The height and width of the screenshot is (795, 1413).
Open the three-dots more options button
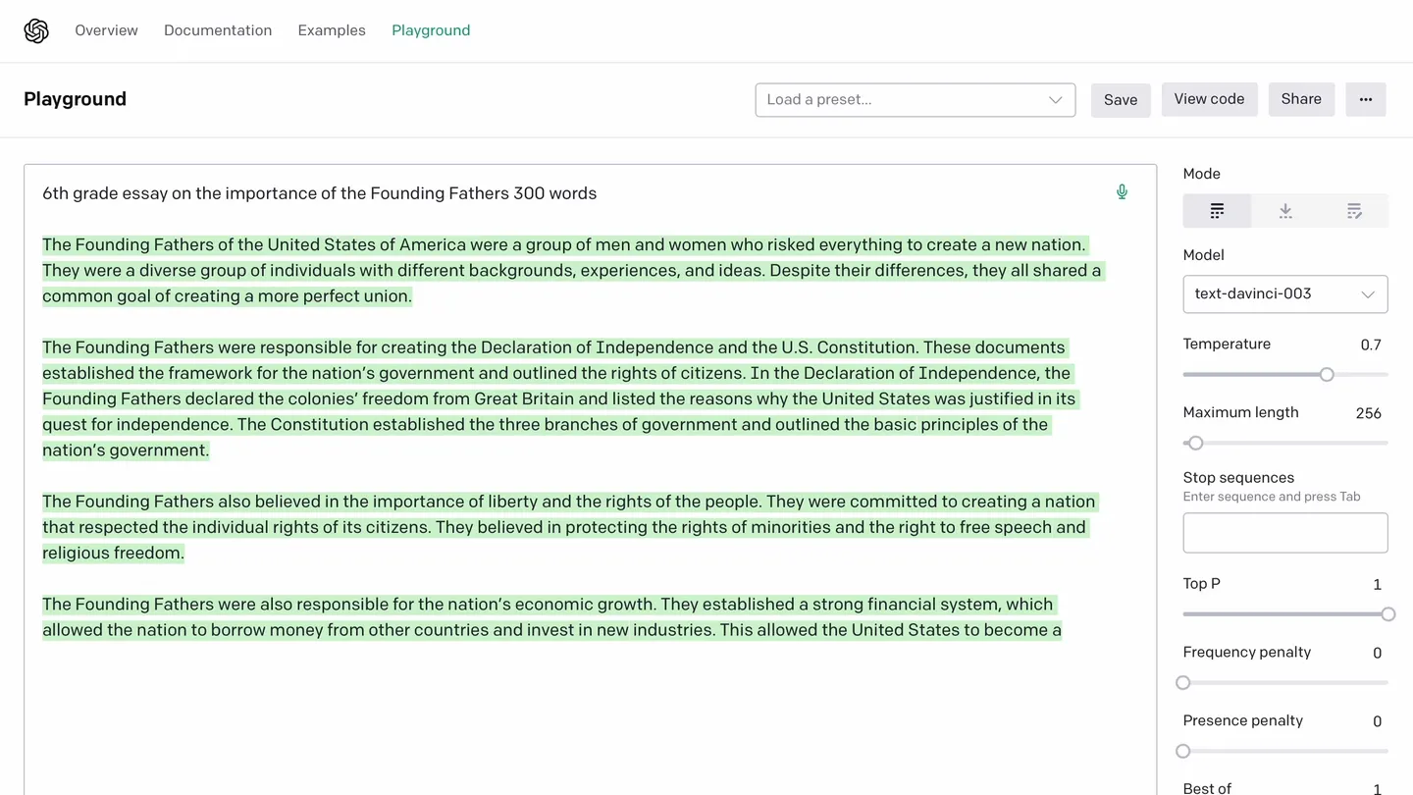tap(1366, 99)
